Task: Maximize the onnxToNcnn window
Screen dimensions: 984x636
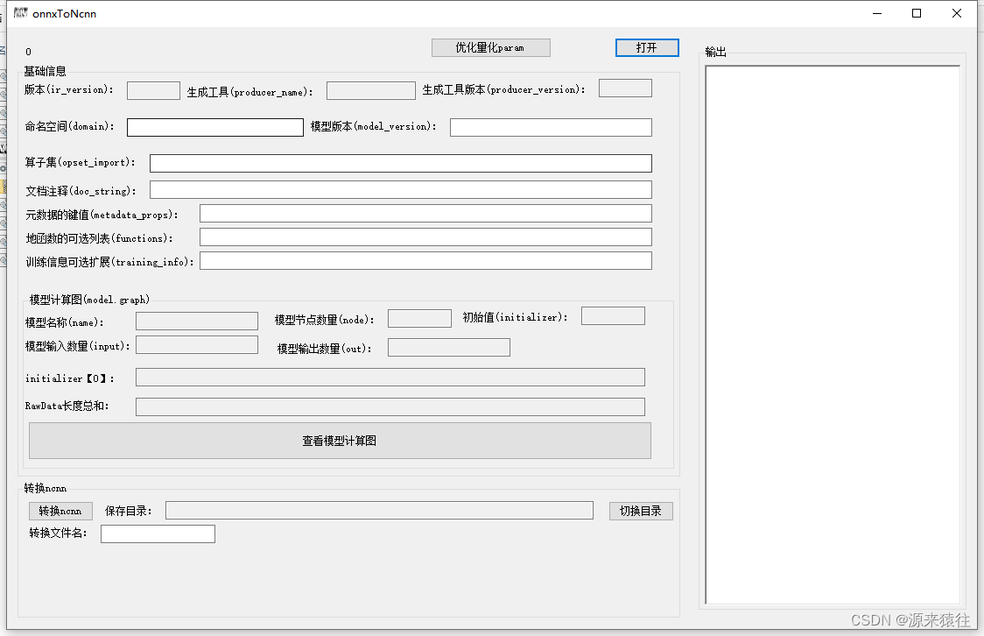Action: tap(917, 13)
